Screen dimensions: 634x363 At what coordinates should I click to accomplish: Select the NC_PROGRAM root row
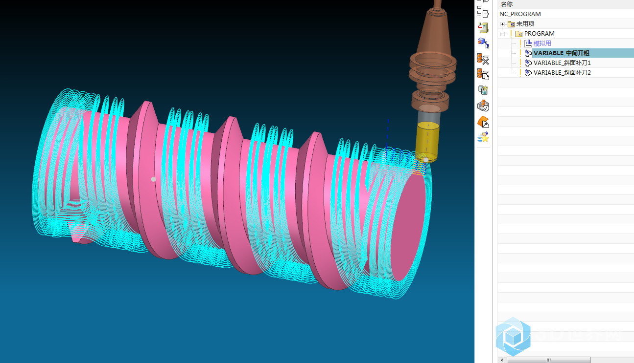[x=520, y=14]
